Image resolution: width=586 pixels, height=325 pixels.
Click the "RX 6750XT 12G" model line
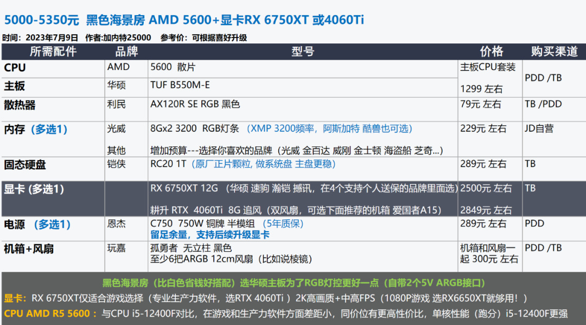(184, 188)
